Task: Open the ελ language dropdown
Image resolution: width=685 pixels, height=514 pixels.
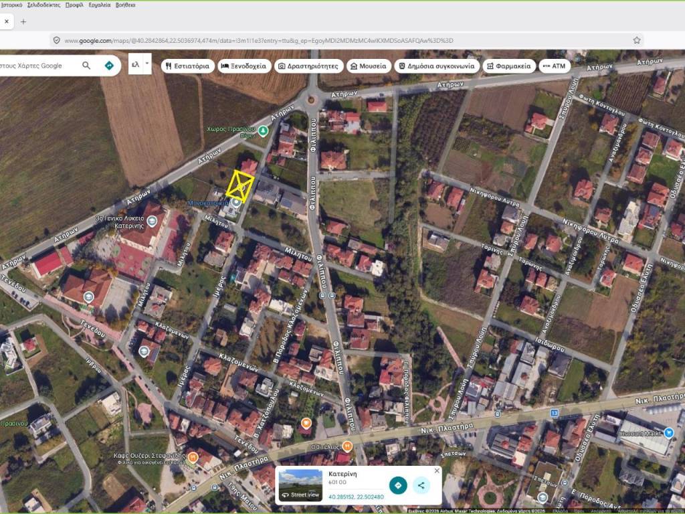Action: pyautogui.click(x=140, y=65)
